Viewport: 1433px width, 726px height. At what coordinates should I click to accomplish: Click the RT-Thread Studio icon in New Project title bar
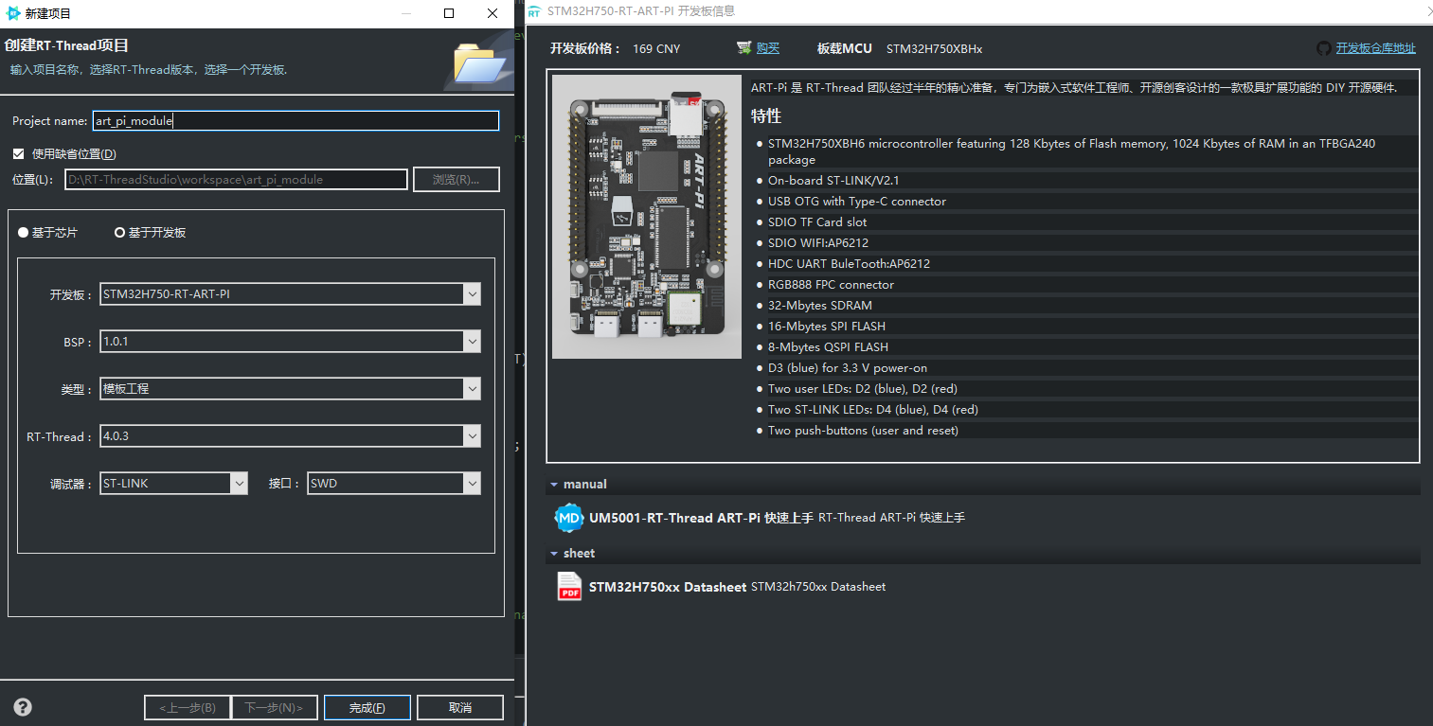(13, 13)
